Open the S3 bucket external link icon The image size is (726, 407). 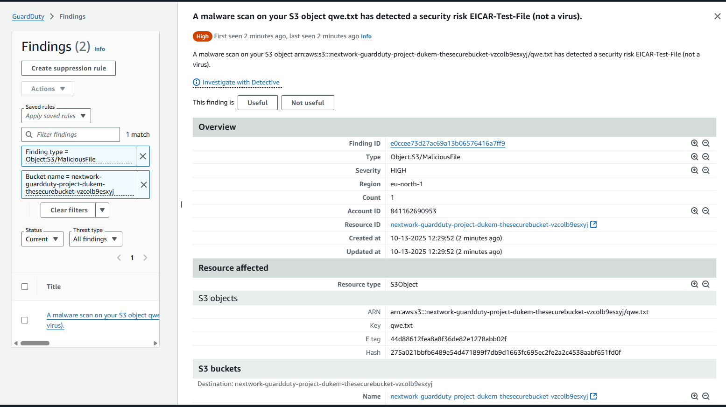coord(593,396)
